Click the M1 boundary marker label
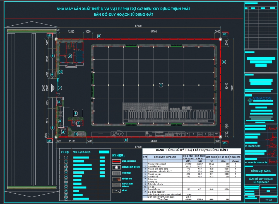Viewport: 279px width, 204px height. (x=49, y=35)
